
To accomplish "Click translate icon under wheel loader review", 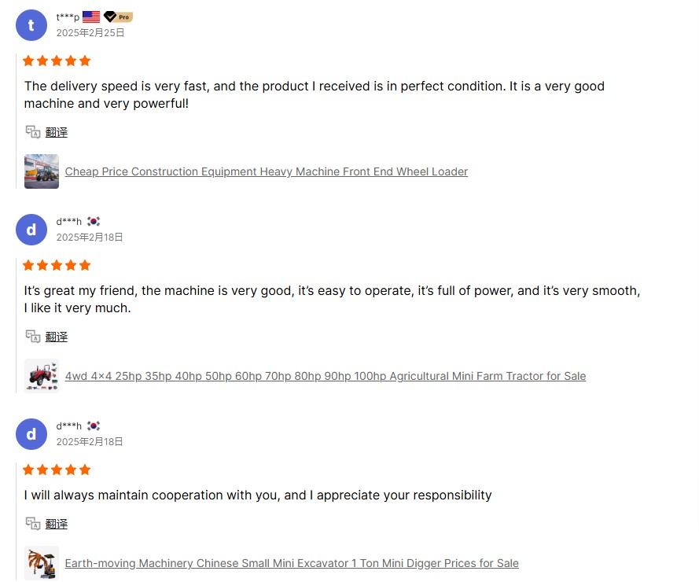I will click(32, 131).
